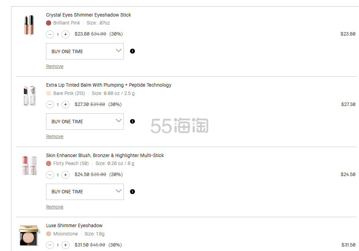
Task: Decrease quantity of Luxe Shimmer Eyeshadow
Action: pyautogui.click(x=50, y=245)
